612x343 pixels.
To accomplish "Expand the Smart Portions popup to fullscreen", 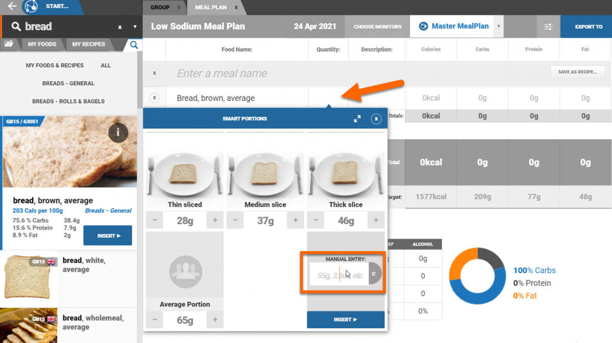I will click(x=358, y=119).
